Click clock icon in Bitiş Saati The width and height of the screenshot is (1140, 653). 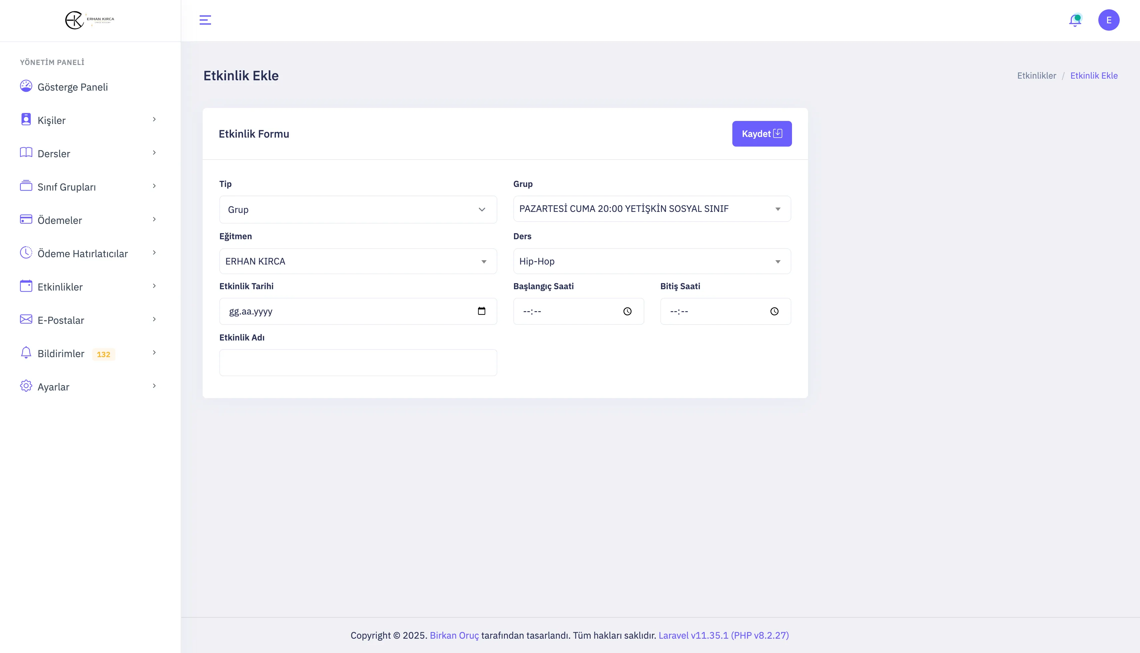pyautogui.click(x=774, y=311)
